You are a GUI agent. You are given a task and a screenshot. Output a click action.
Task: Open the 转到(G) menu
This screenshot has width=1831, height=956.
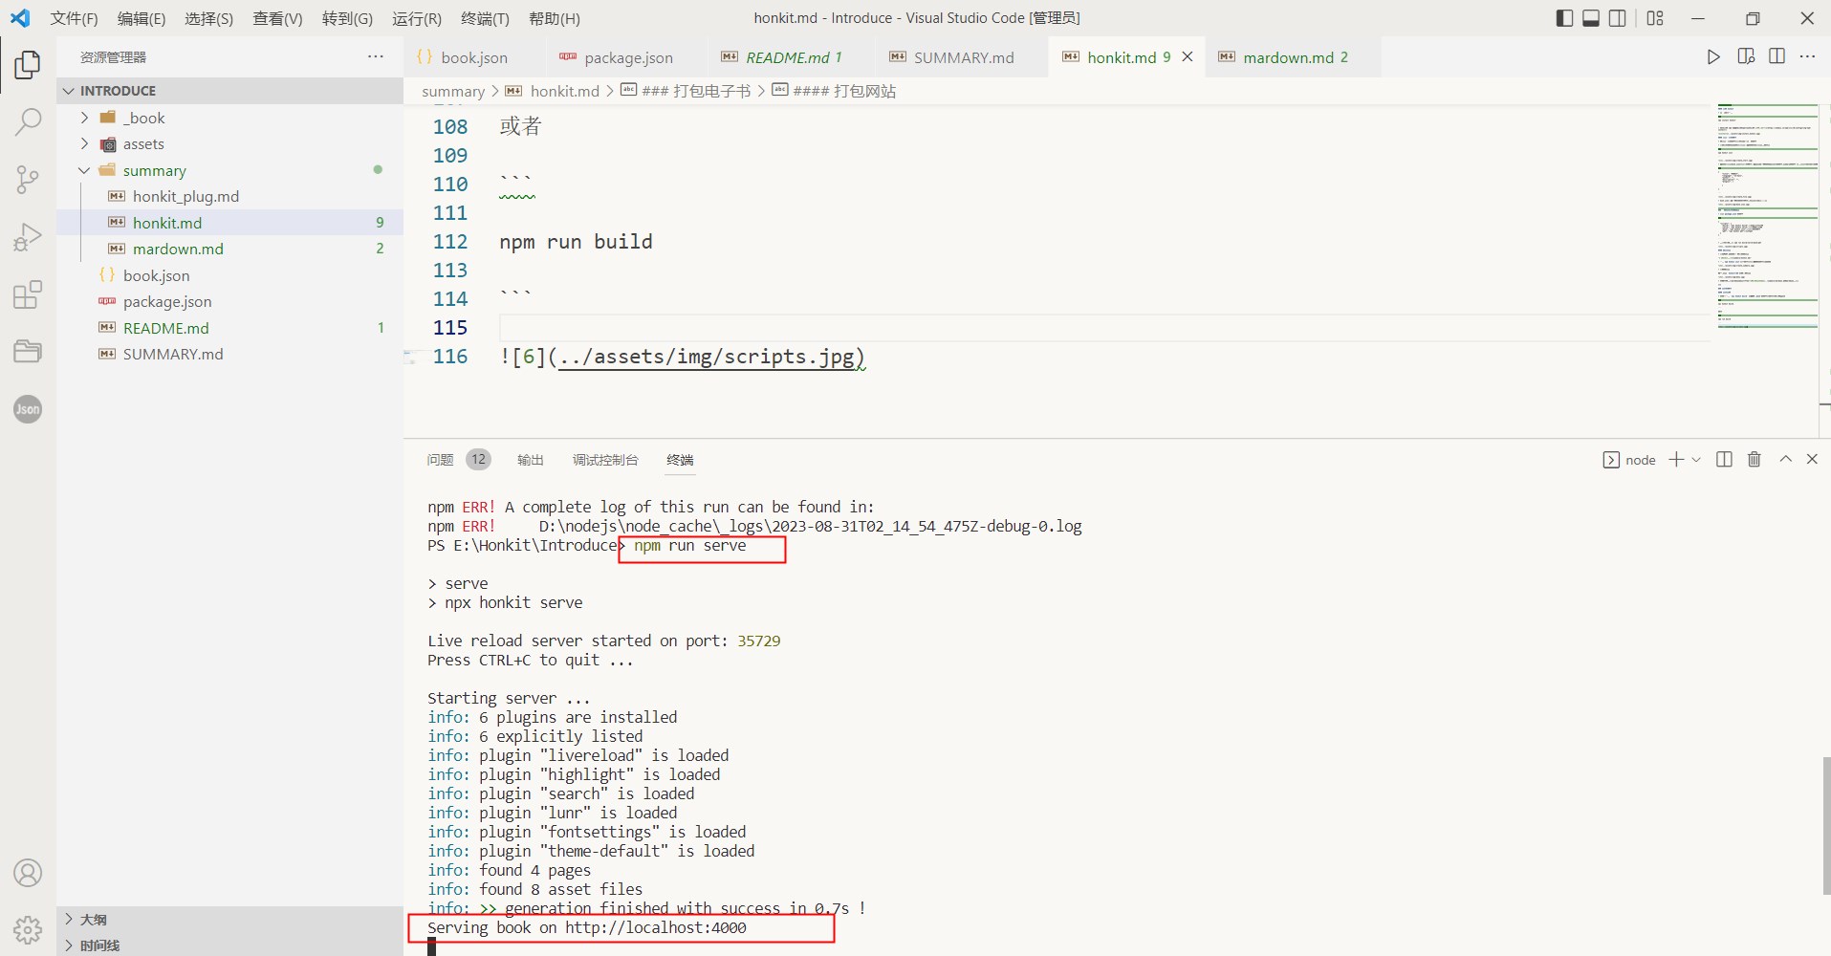pos(347,18)
